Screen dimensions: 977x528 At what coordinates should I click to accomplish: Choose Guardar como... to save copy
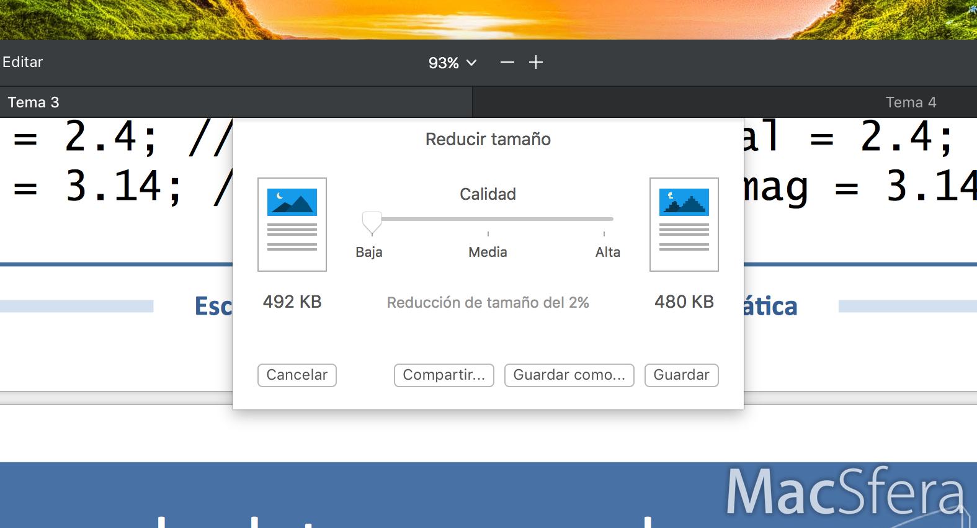click(x=569, y=375)
